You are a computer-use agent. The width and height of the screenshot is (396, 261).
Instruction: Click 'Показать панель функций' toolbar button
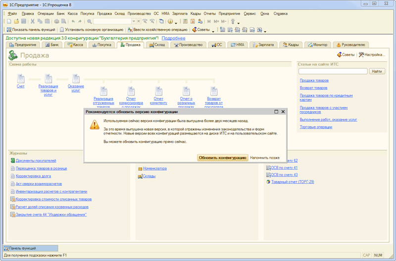31,30
